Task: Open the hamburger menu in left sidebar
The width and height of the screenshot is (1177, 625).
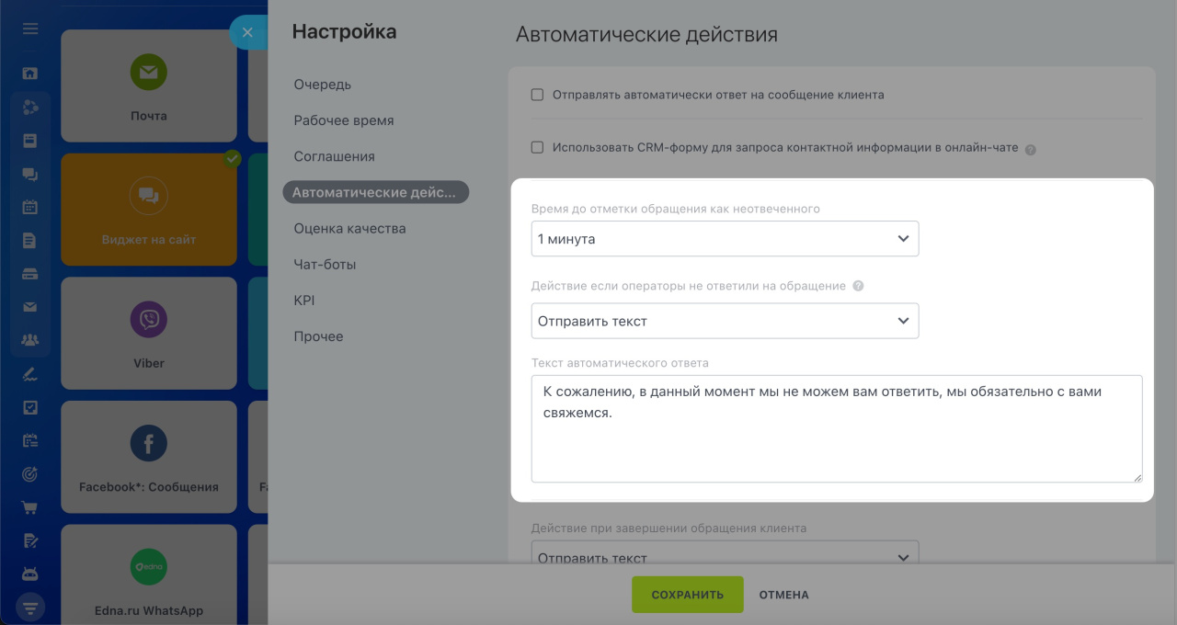Action: (30, 28)
